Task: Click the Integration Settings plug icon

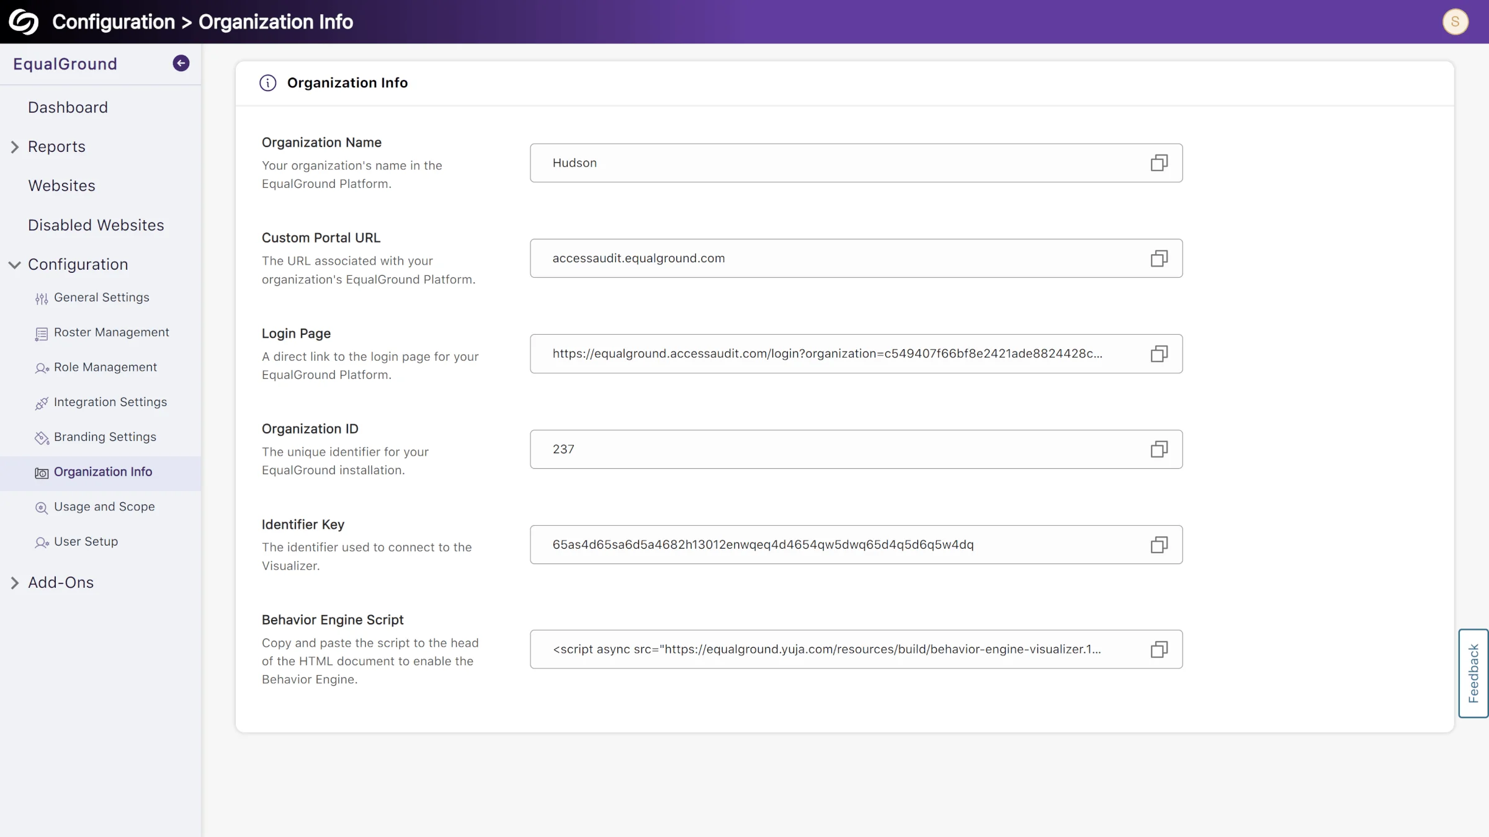Action: (42, 403)
